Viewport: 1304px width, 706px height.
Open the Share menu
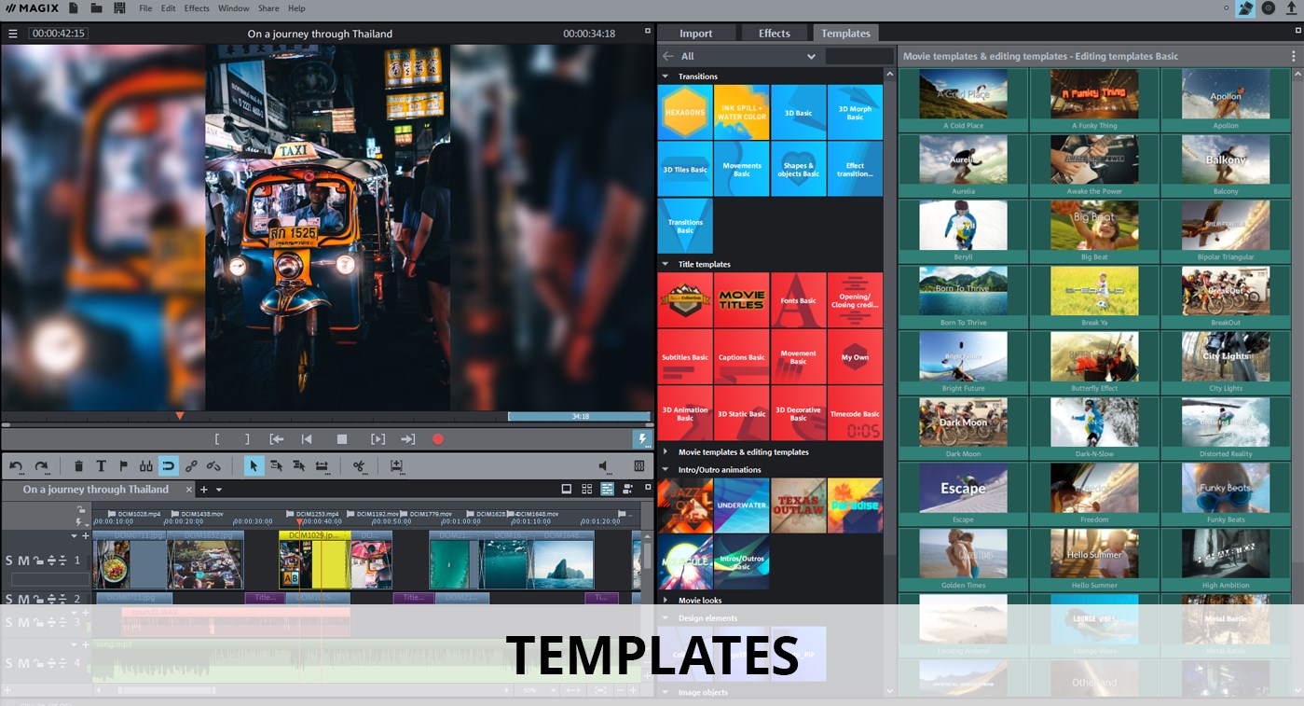tap(268, 8)
